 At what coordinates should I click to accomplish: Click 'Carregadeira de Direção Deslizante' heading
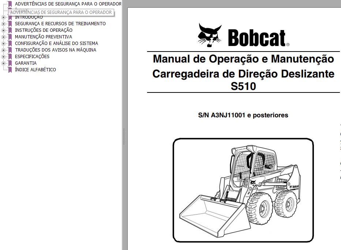coord(243,73)
